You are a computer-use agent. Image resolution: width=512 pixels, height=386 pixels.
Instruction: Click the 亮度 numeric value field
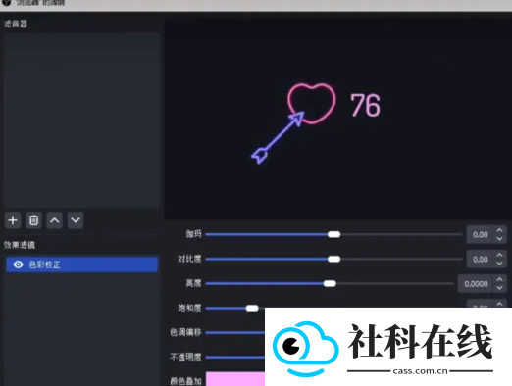pyautogui.click(x=476, y=283)
